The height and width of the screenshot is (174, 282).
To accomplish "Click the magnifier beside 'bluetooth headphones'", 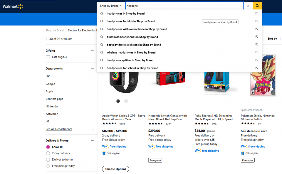I will (102, 37).
